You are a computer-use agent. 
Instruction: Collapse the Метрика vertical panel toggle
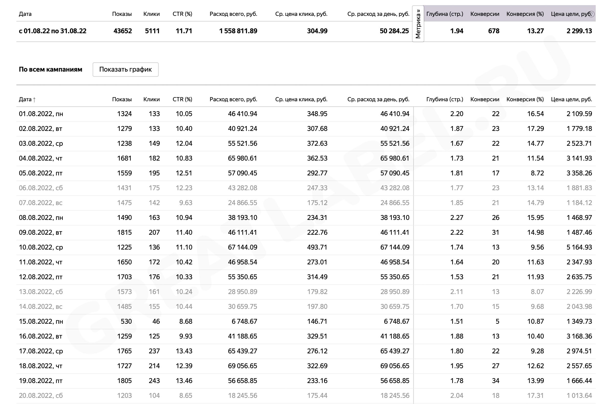[x=418, y=24]
